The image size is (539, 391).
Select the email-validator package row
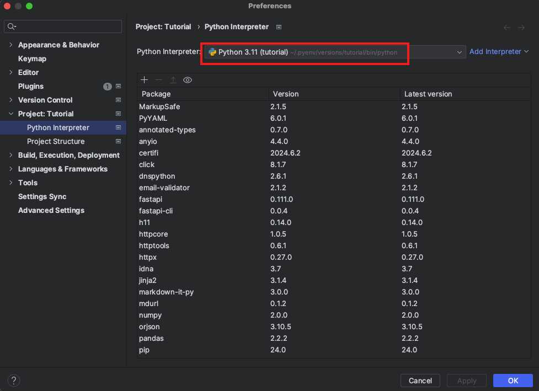pos(334,188)
